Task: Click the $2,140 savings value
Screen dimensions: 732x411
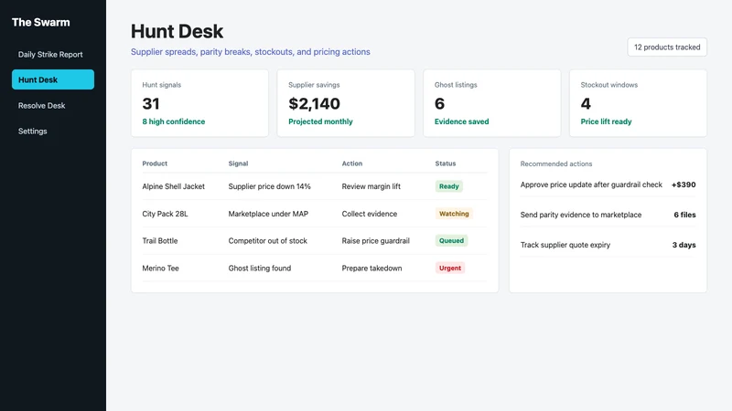Action: [x=314, y=103]
